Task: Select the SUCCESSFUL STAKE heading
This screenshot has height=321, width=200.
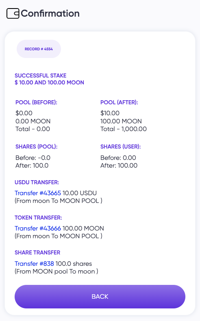Action: 40,75
